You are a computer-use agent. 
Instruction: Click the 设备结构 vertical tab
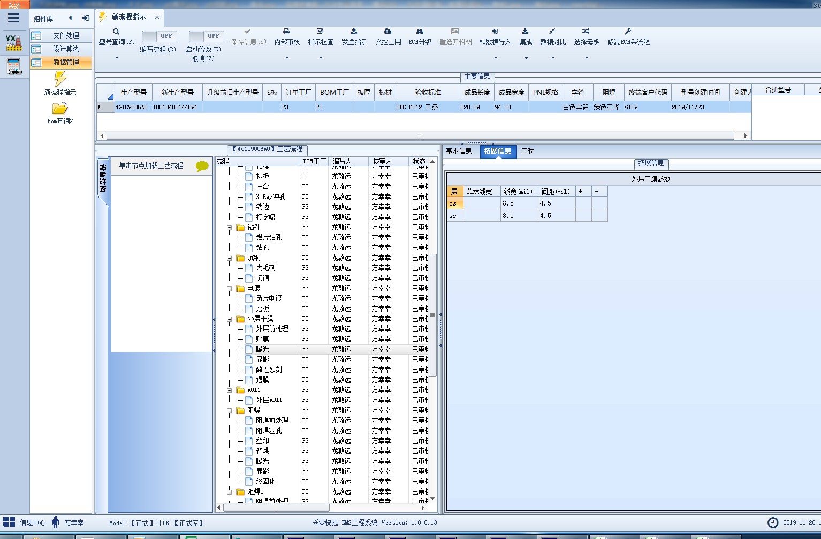point(103,178)
